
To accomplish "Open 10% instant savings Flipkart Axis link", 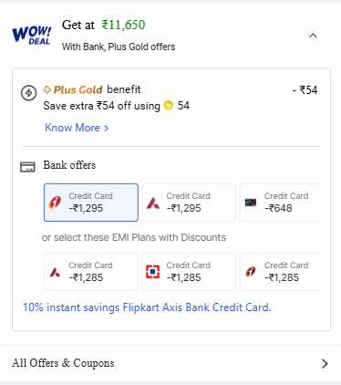I will point(147,307).
